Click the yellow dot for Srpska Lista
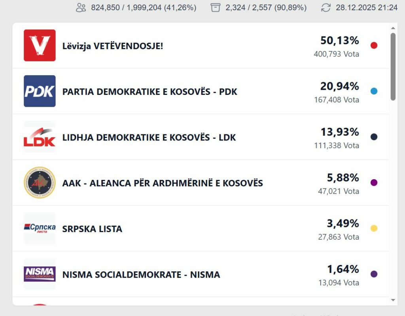Viewport: 405px width, 316px height. (x=374, y=228)
